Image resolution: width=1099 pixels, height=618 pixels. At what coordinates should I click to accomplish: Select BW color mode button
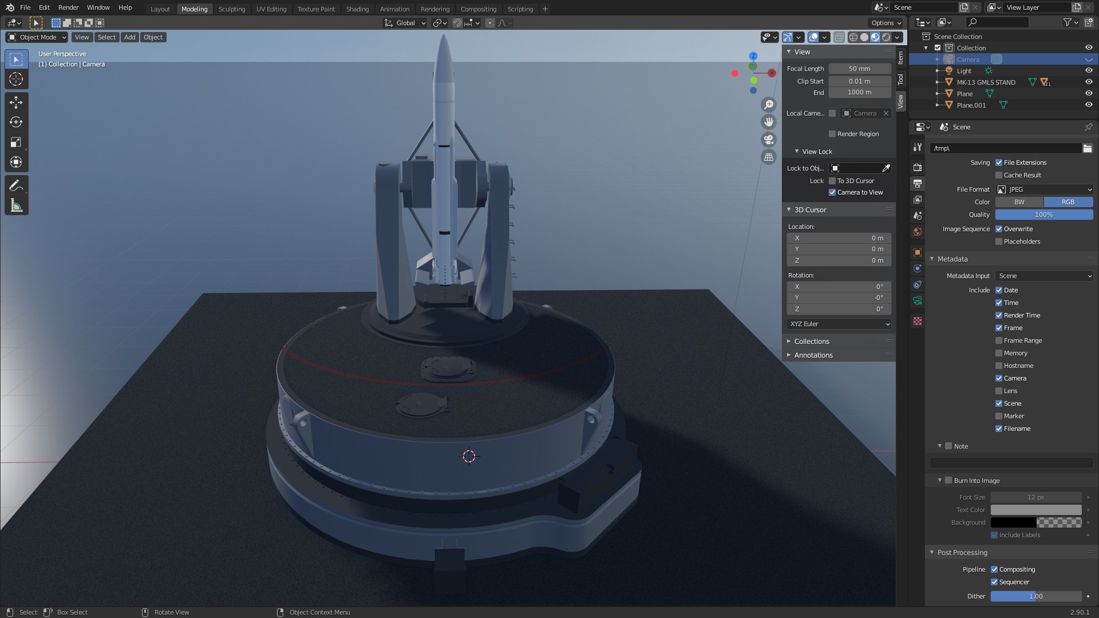tap(1019, 202)
